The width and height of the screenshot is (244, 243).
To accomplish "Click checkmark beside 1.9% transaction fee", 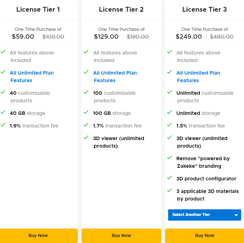I will point(3,125).
